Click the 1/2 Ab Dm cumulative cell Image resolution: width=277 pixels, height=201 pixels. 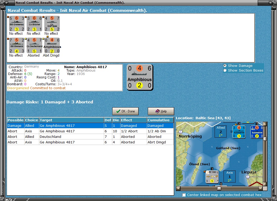pos(161,131)
